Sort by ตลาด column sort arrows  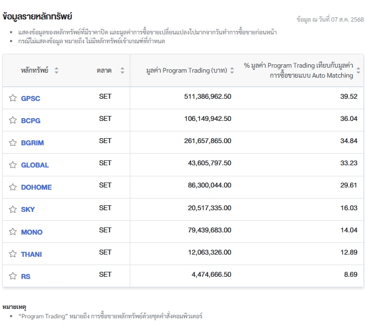(x=122, y=70)
